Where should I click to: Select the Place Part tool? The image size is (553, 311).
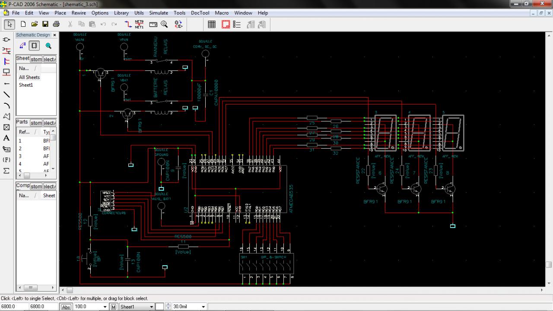coord(6,39)
